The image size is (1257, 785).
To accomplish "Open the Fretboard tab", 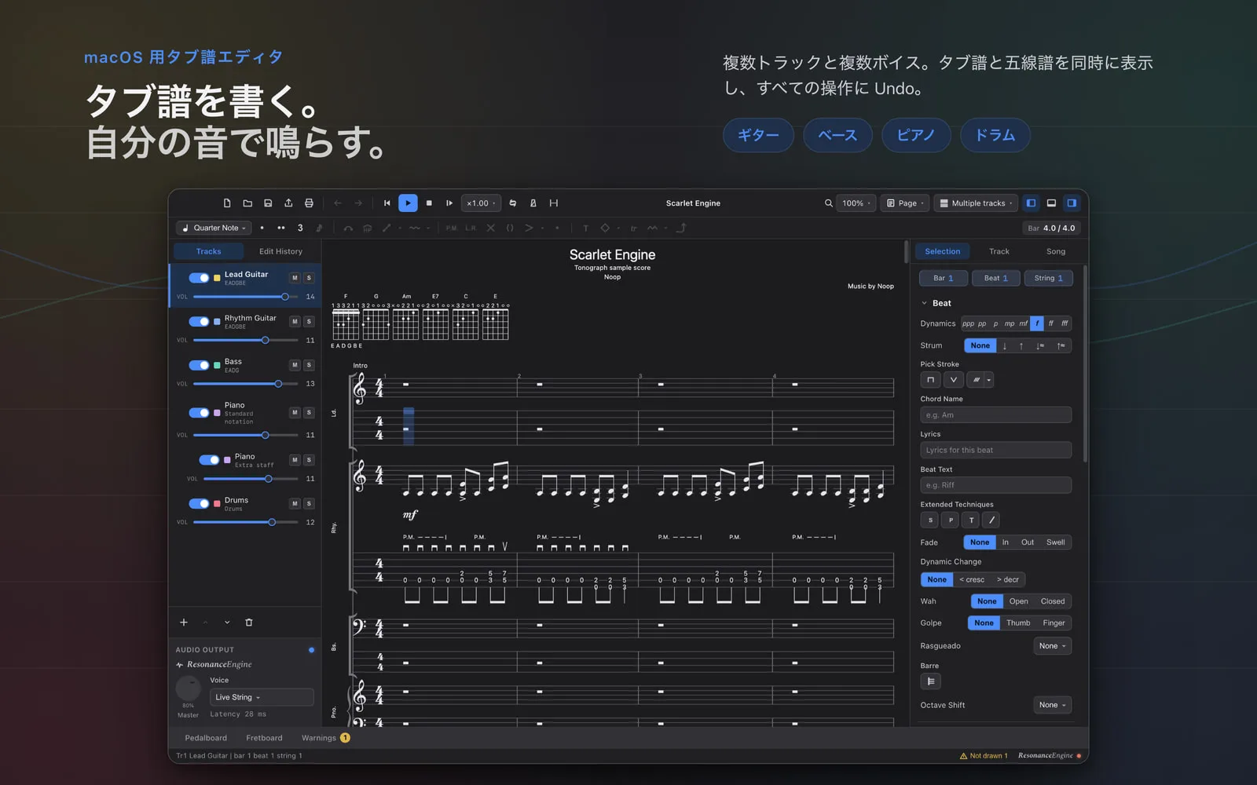I will [x=264, y=738].
